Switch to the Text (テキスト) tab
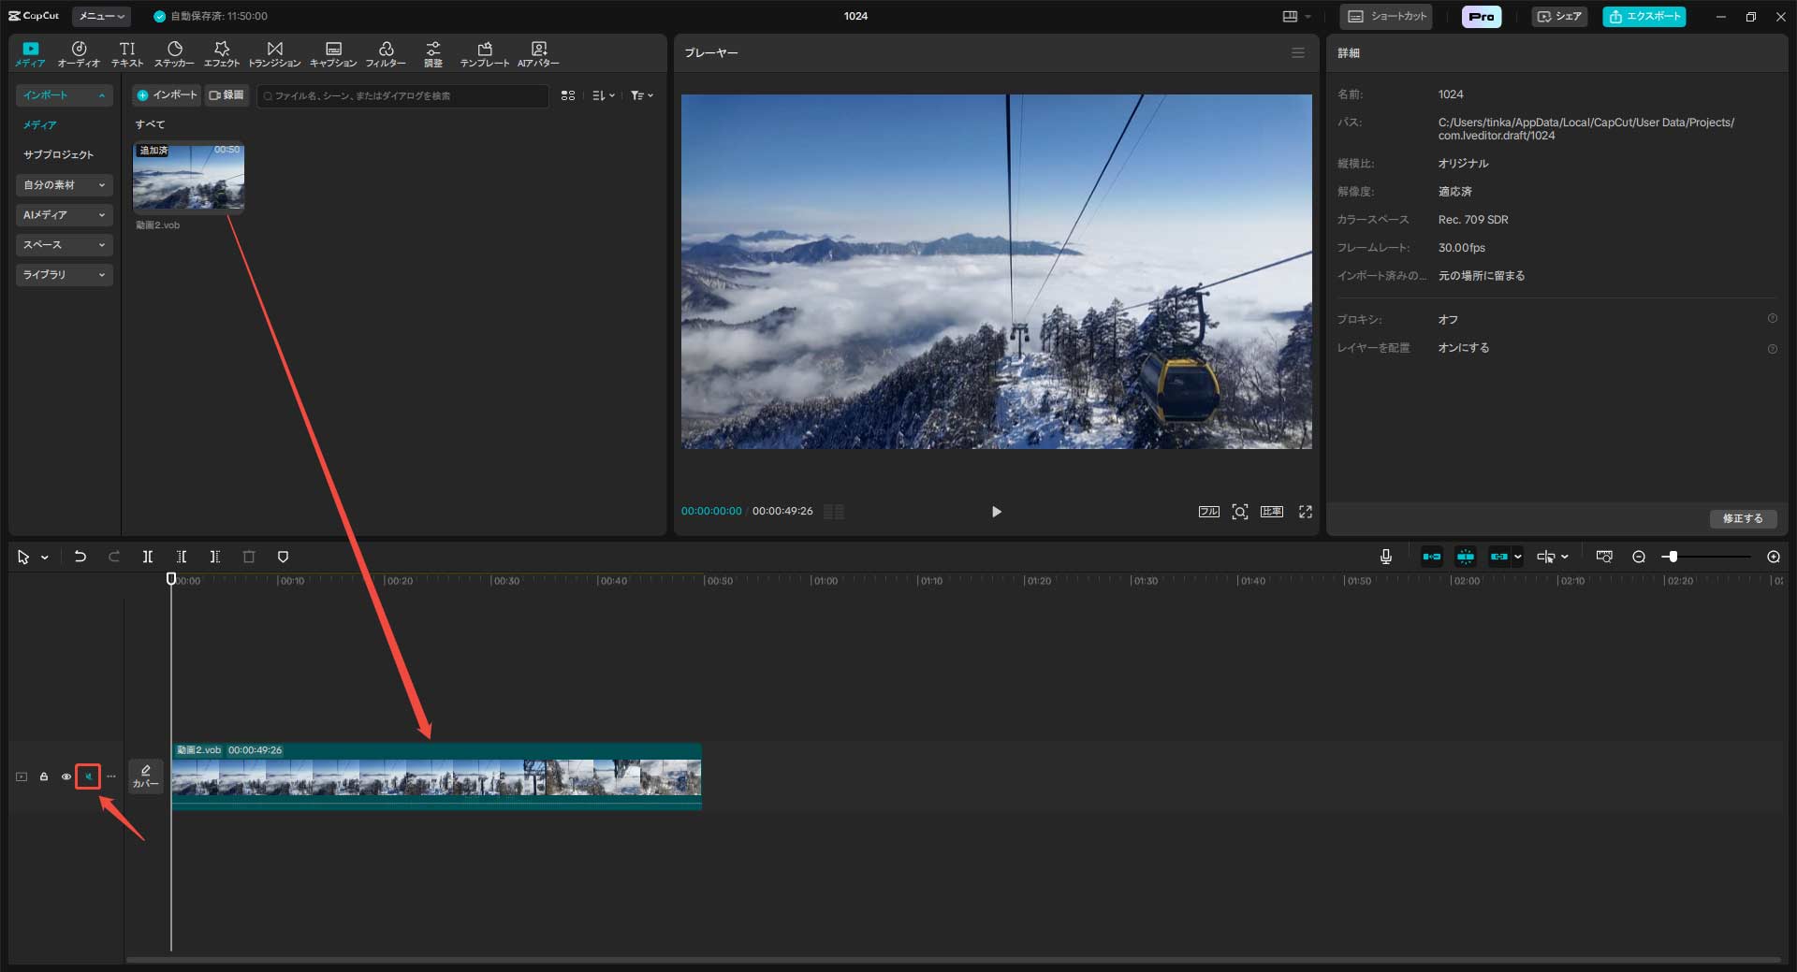Screen dimensions: 1797x972 127,54
